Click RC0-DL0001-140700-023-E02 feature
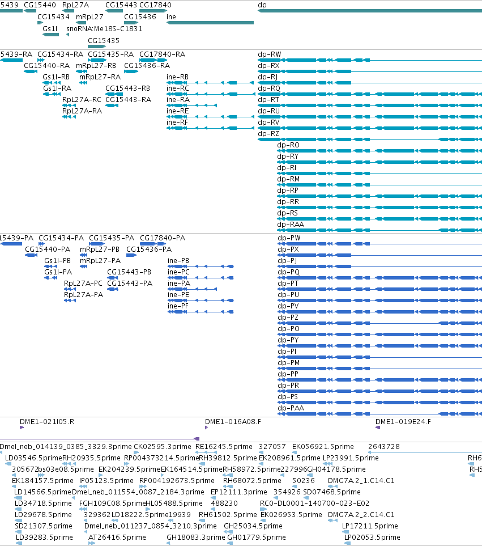Viewport: 482px width, 546px height. 263,509
